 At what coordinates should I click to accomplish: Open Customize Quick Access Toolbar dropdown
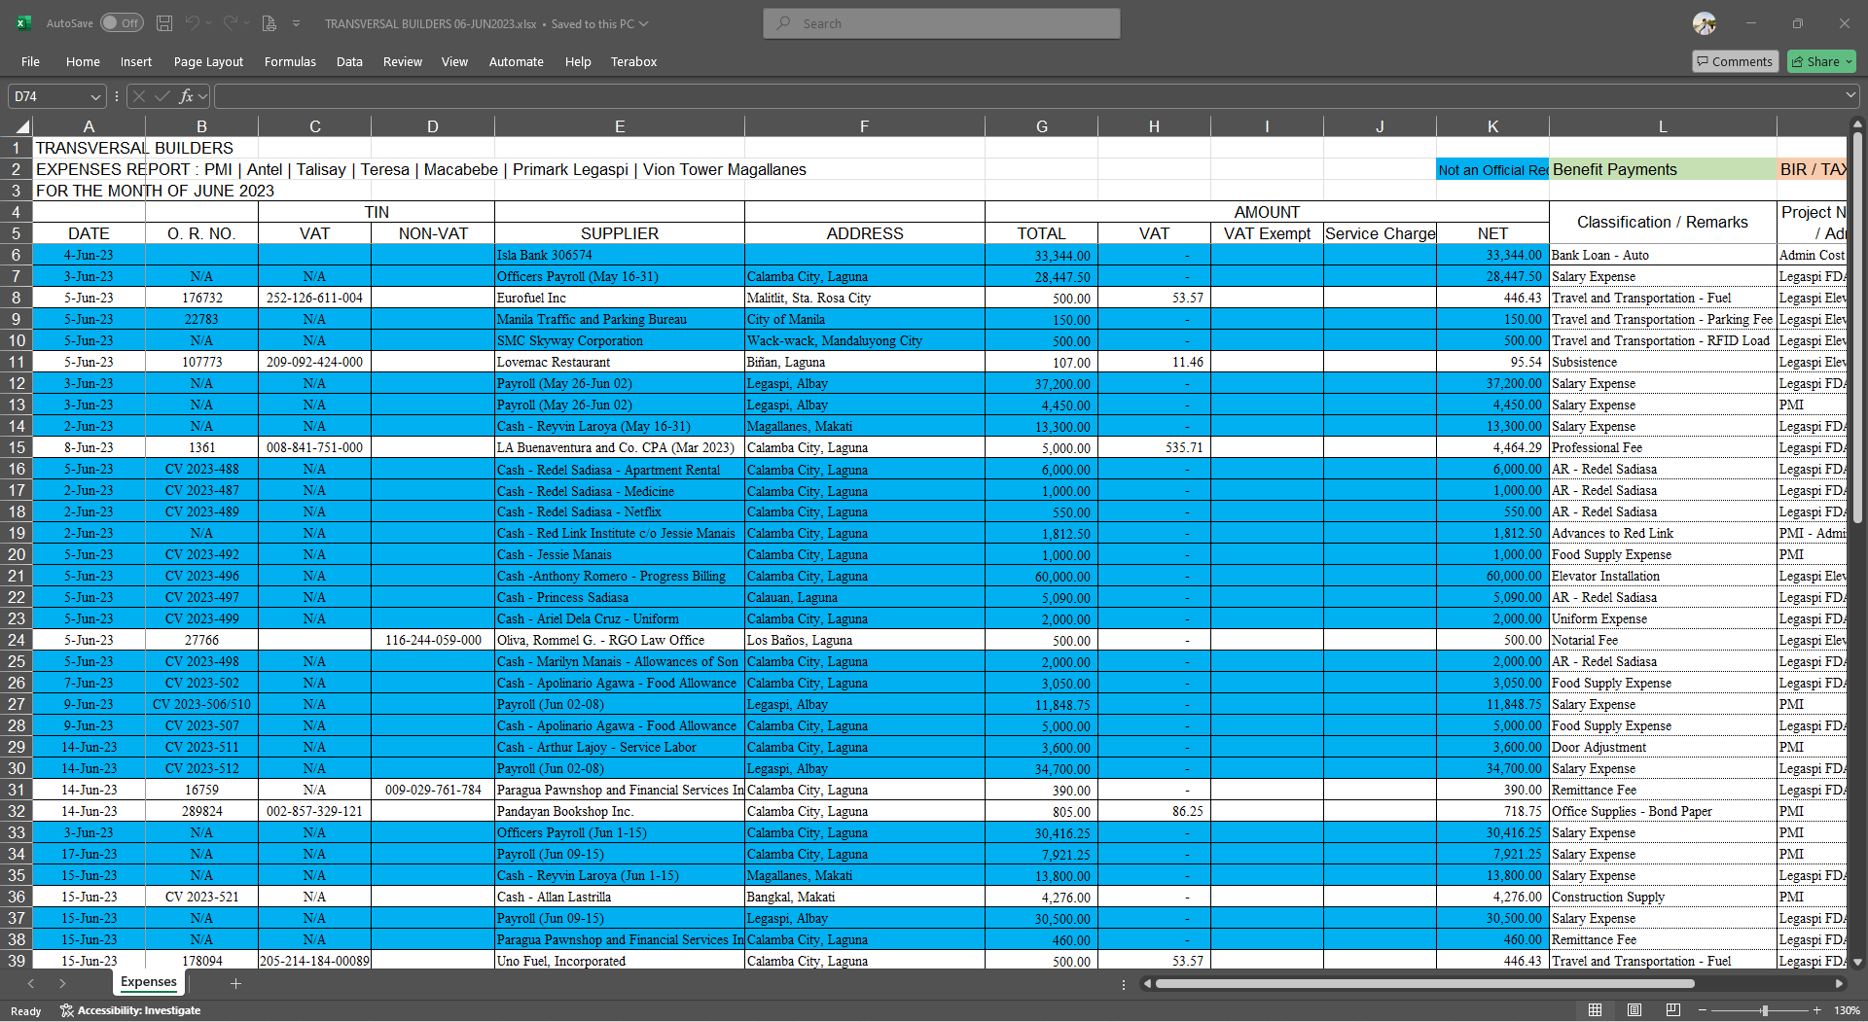(x=296, y=23)
